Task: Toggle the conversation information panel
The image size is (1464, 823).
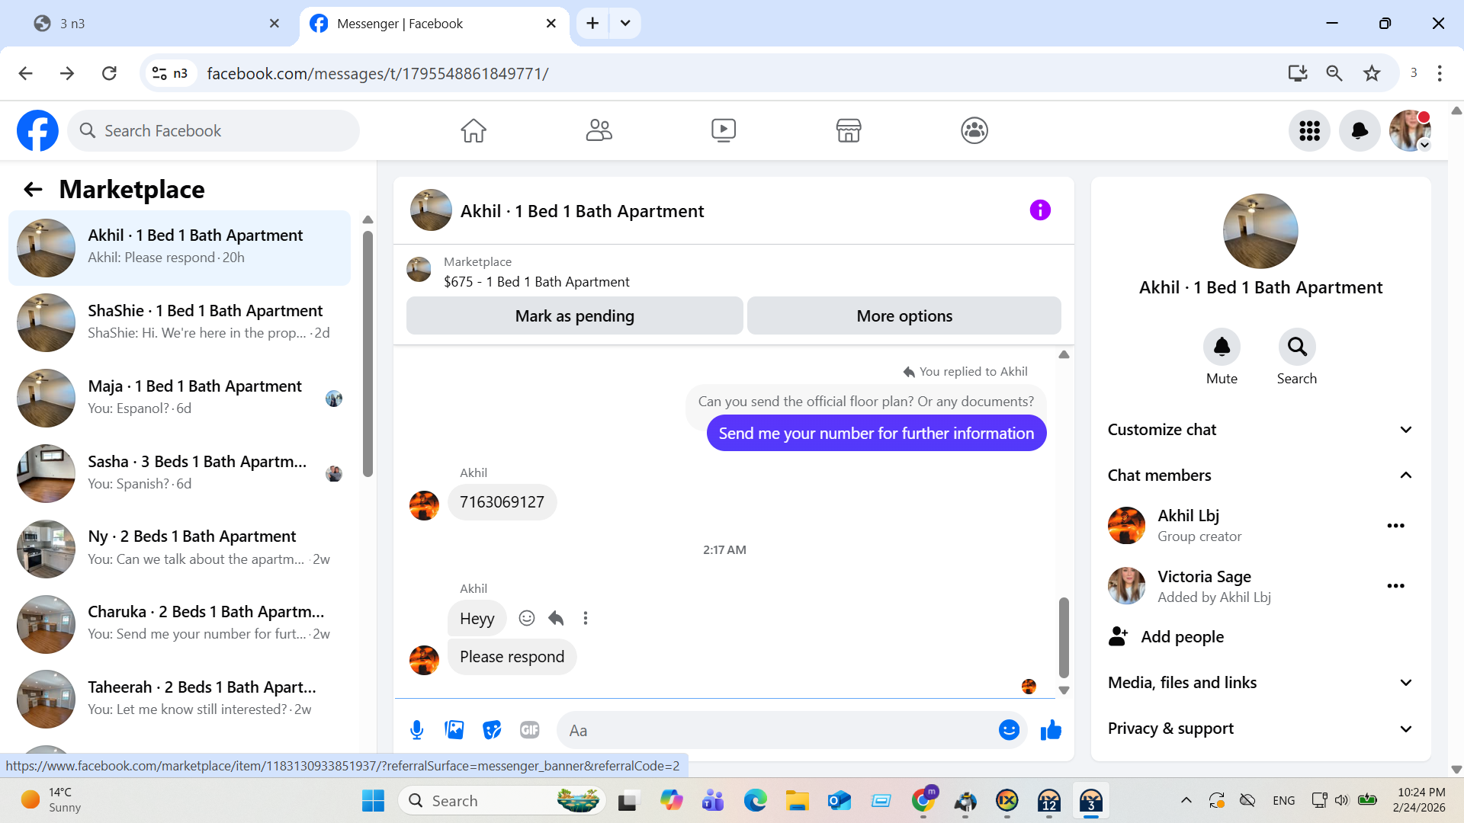Action: tap(1040, 210)
